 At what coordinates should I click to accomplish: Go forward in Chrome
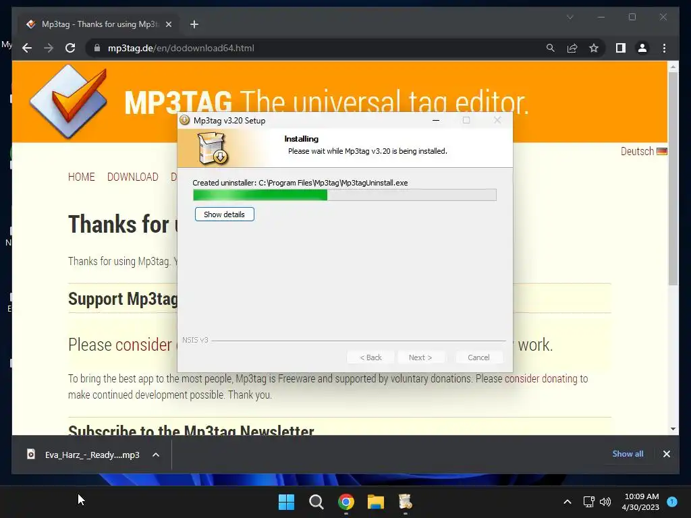pyautogui.click(x=49, y=48)
